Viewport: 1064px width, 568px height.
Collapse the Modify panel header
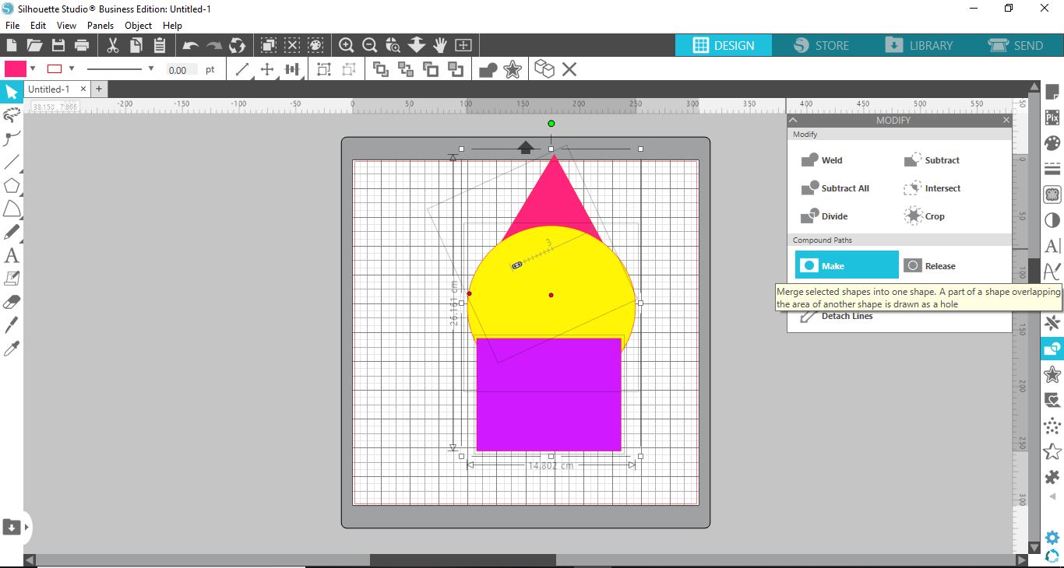click(793, 120)
